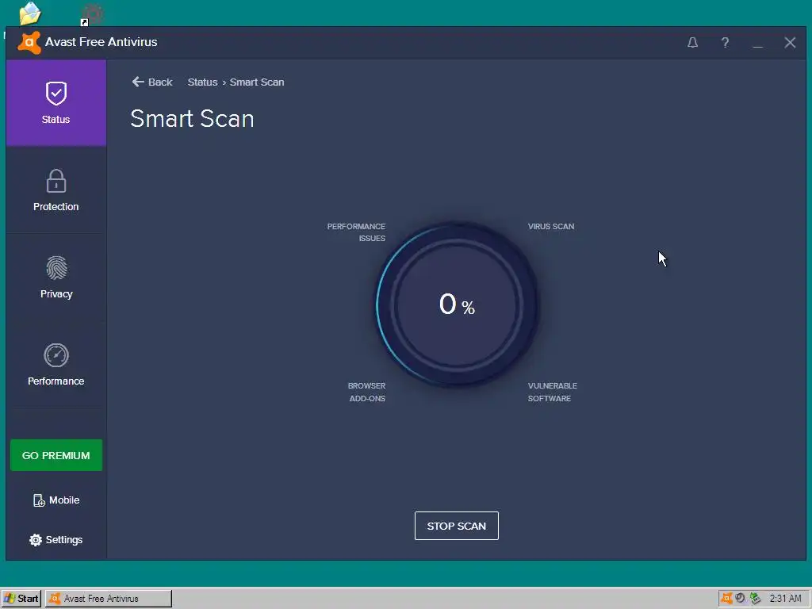Image resolution: width=812 pixels, height=609 pixels.
Task: Click the Avast tray icon in system tray
Action: (x=726, y=598)
